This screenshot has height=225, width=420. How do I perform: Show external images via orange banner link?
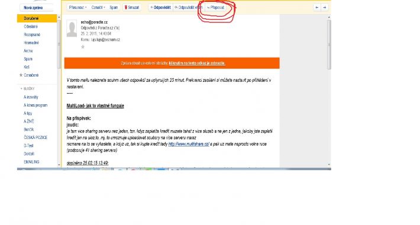pos(197,63)
